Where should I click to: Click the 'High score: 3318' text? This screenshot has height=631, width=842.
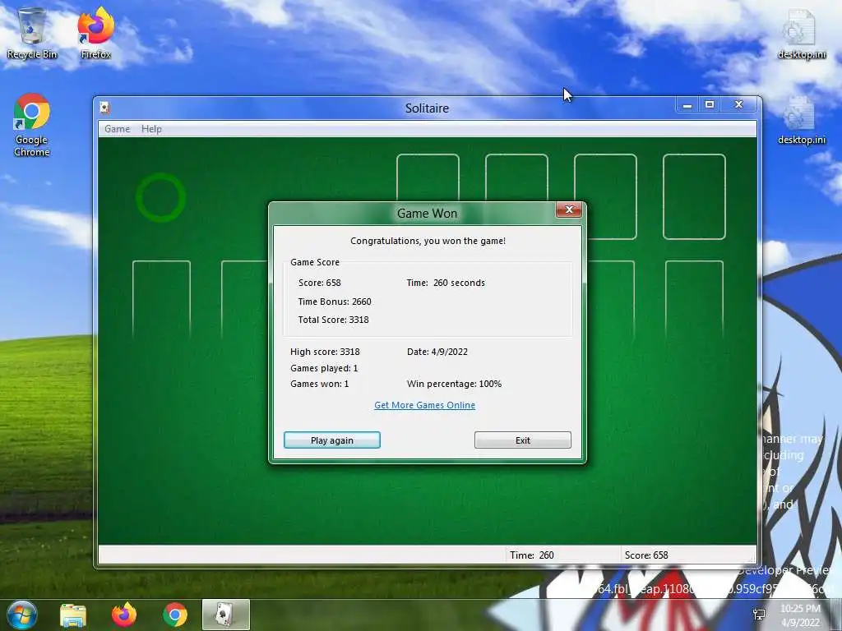(x=325, y=352)
